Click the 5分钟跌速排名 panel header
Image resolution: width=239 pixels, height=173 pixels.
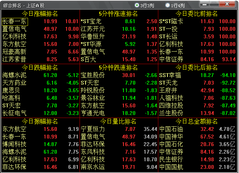point(118,68)
